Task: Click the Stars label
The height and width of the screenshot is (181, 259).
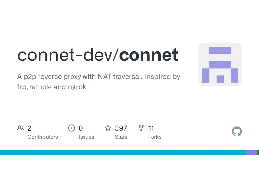Action: coord(121,137)
